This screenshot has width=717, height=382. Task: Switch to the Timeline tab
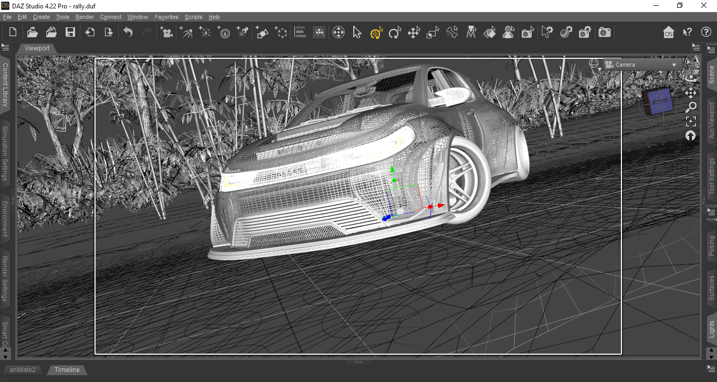pyautogui.click(x=67, y=370)
